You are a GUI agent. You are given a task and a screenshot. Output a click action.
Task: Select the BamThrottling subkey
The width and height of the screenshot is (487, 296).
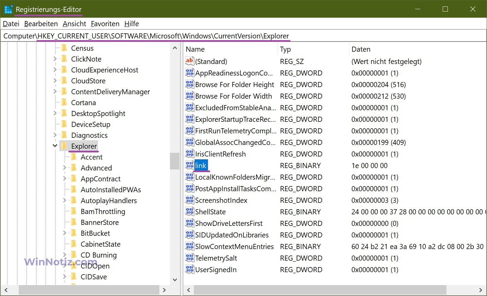(x=103, y=211)
